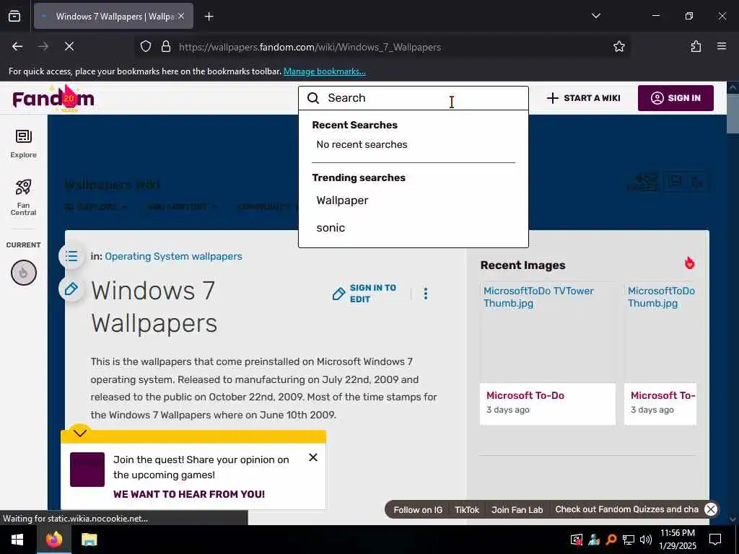Screen dimensions: 739x554
Task: Choose trending search Wallpaper
Action: [342, 201]
